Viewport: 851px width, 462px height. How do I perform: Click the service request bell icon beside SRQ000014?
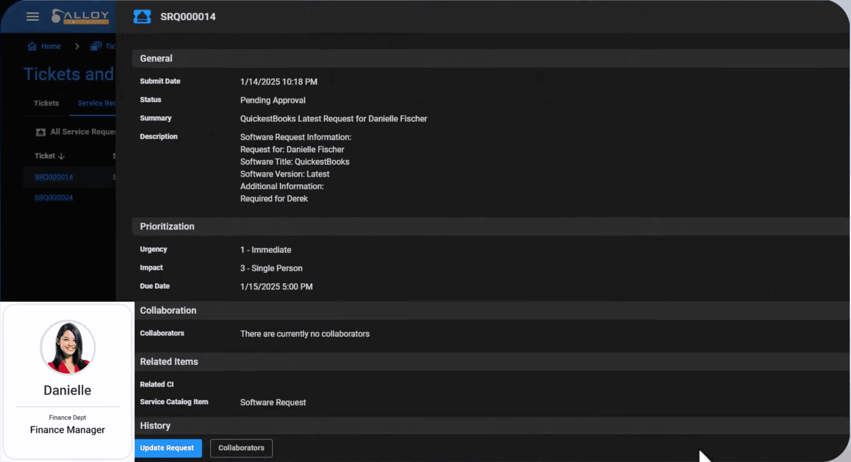pos(142,16)
